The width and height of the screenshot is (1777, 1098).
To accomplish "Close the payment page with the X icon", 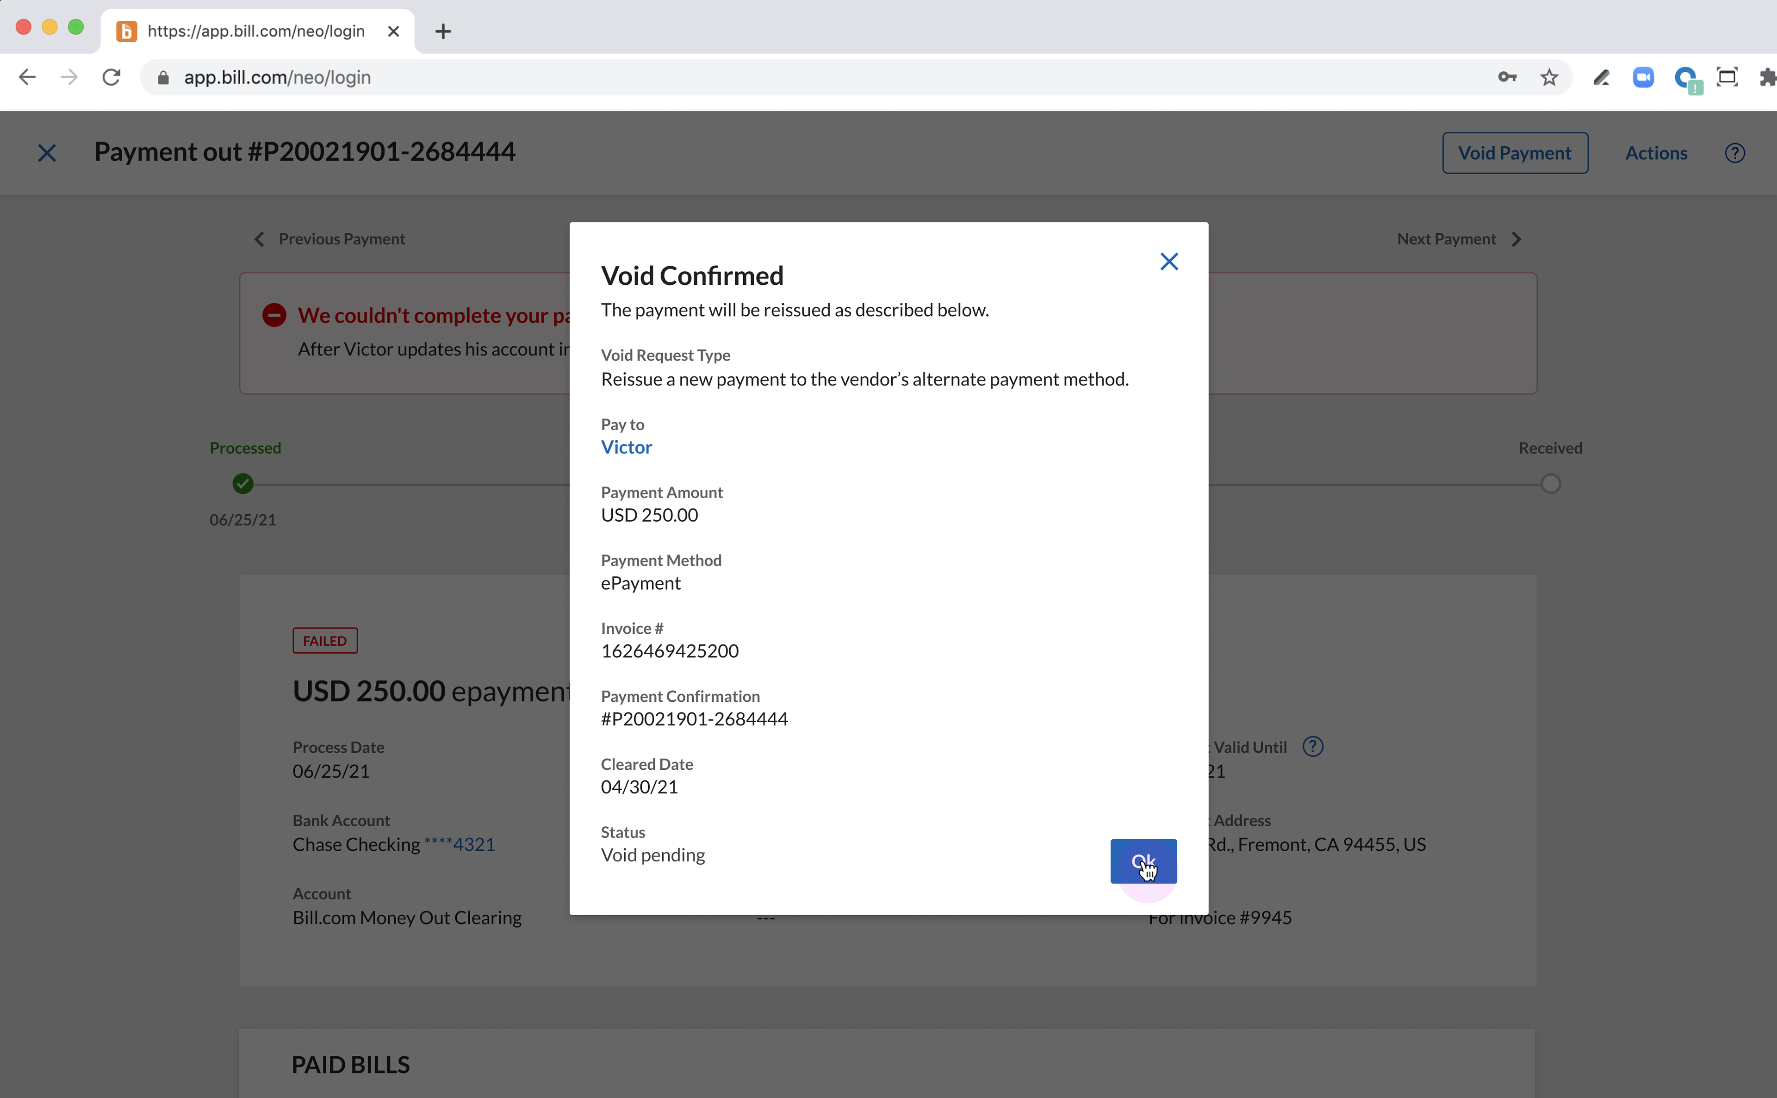I will 47,153.
